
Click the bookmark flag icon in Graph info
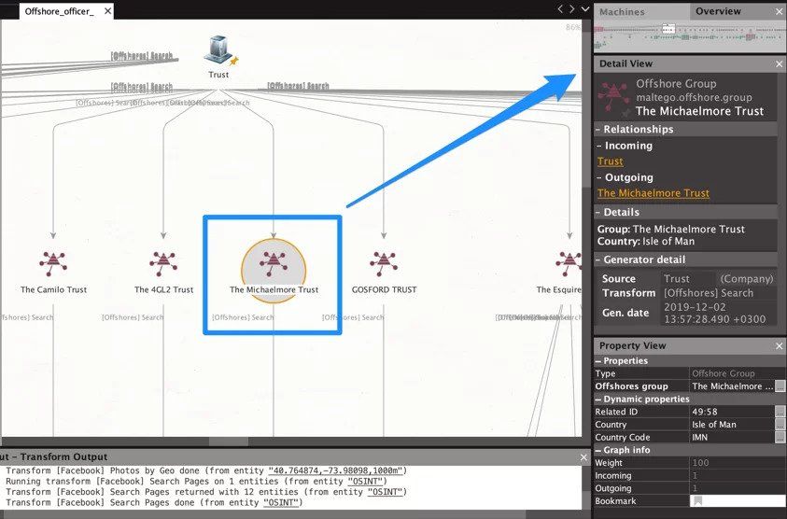click(697, 501)
